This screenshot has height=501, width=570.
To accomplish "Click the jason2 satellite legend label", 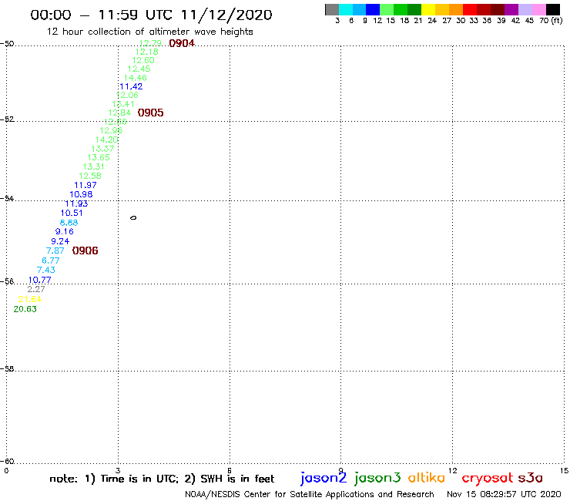I will [324, 478].
